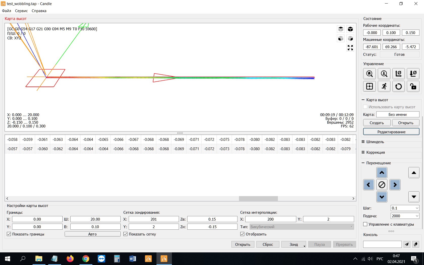Click 'Авто' borders button
This screenshot has height=265, width=424.
point(92,234)
